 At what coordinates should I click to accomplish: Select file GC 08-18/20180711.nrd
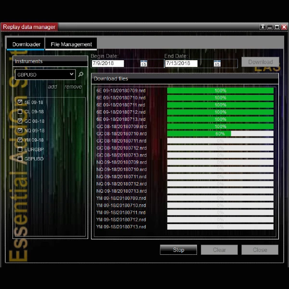coord(121,141)
